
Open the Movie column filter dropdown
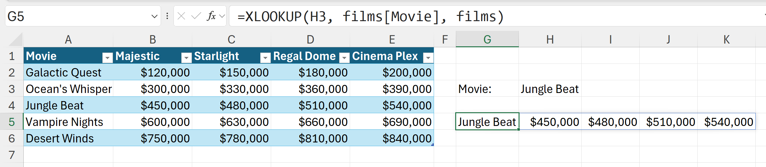pyautogui.click(x=107, y=58)
